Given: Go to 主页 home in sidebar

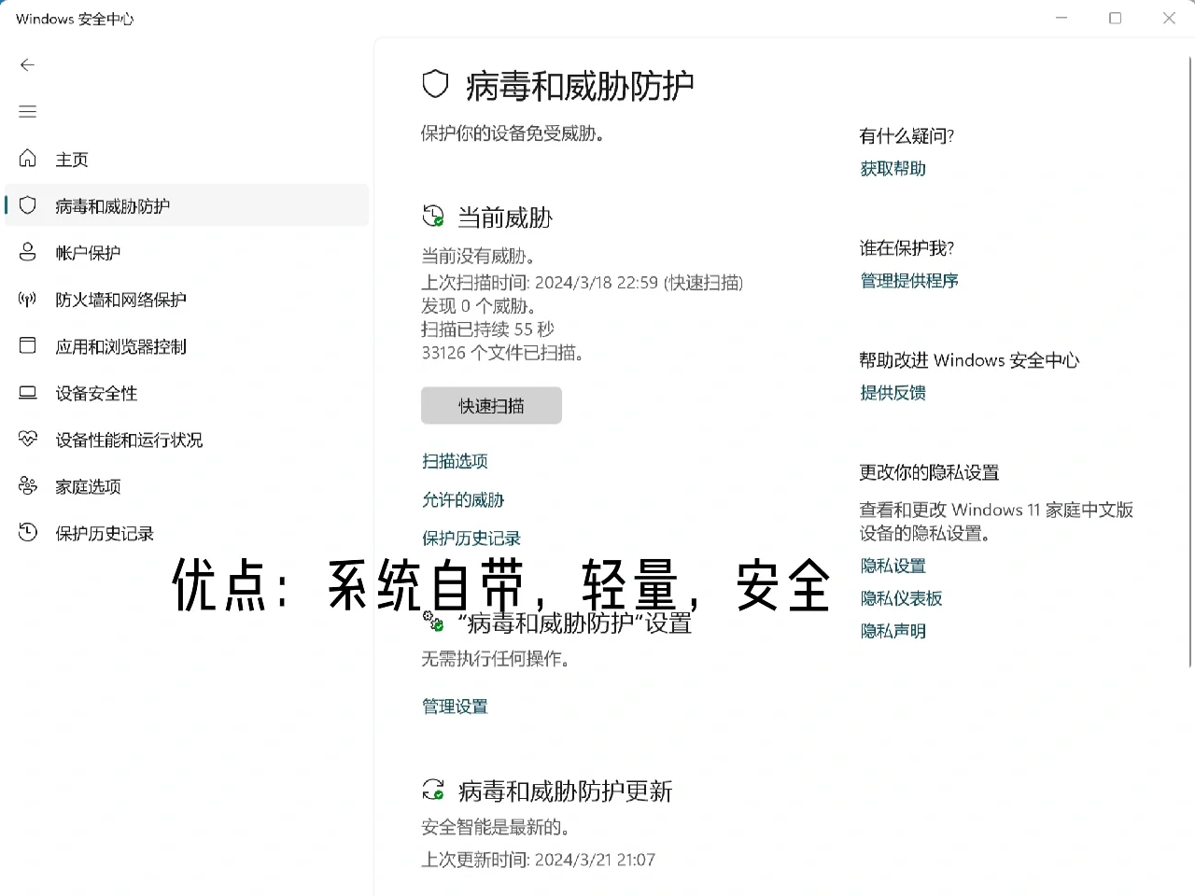Looking at the screenshot, I should 72,159.
